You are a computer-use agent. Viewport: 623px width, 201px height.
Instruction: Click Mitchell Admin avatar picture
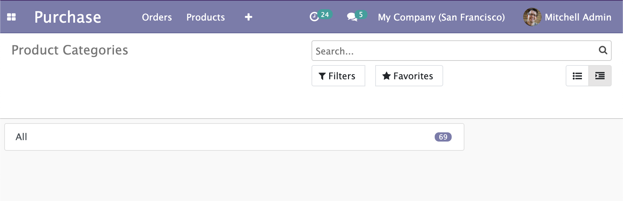[532, 17]
